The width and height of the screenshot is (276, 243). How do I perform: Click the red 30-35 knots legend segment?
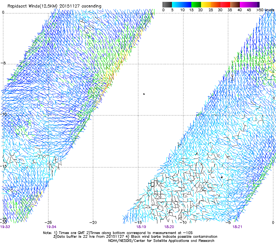(225, 4)
